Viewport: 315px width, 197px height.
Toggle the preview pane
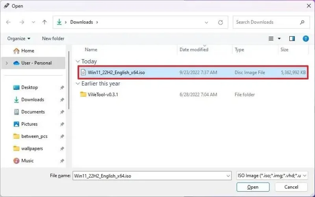point(292,39)
